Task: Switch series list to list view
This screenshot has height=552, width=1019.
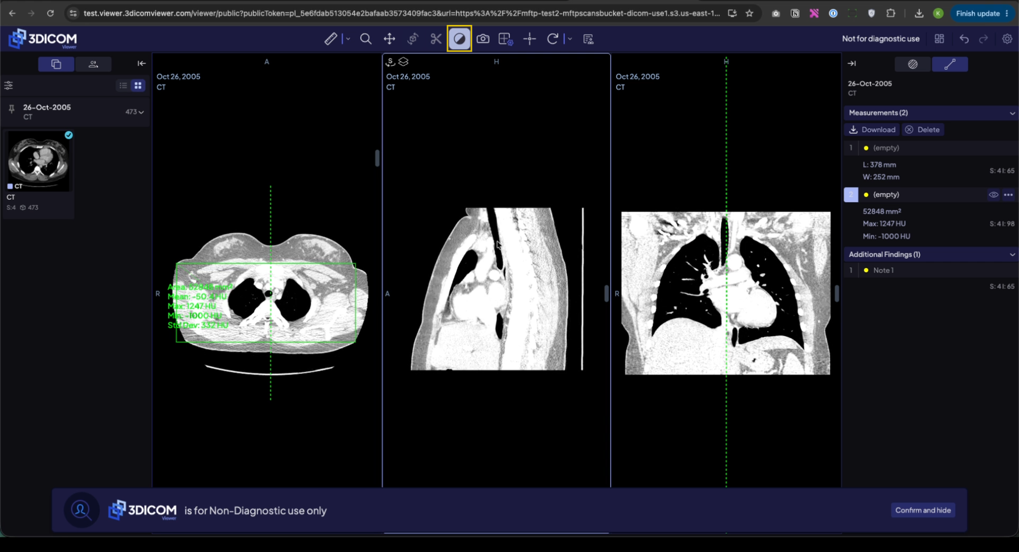Action: coord(123,85)
